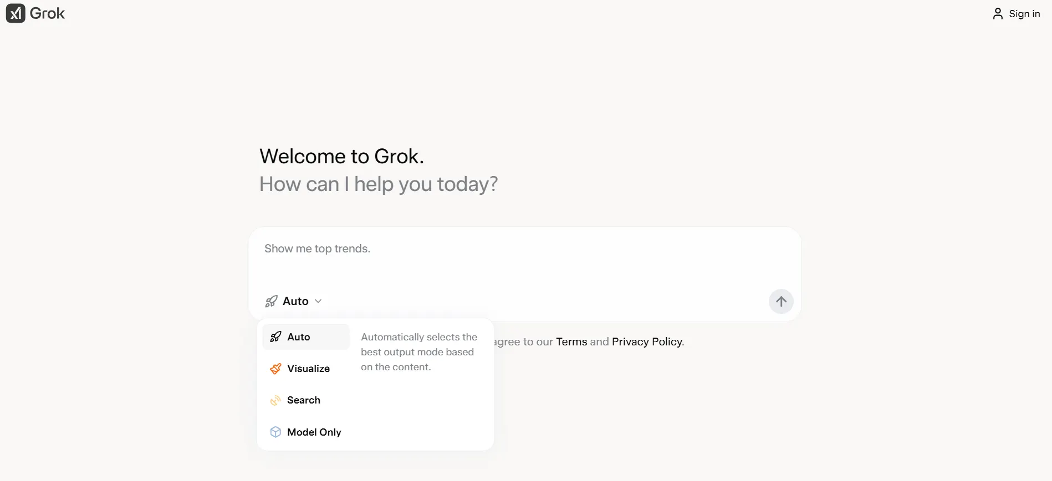
Task: Click the person icon beside Sign in
Action: click(998, 14)
